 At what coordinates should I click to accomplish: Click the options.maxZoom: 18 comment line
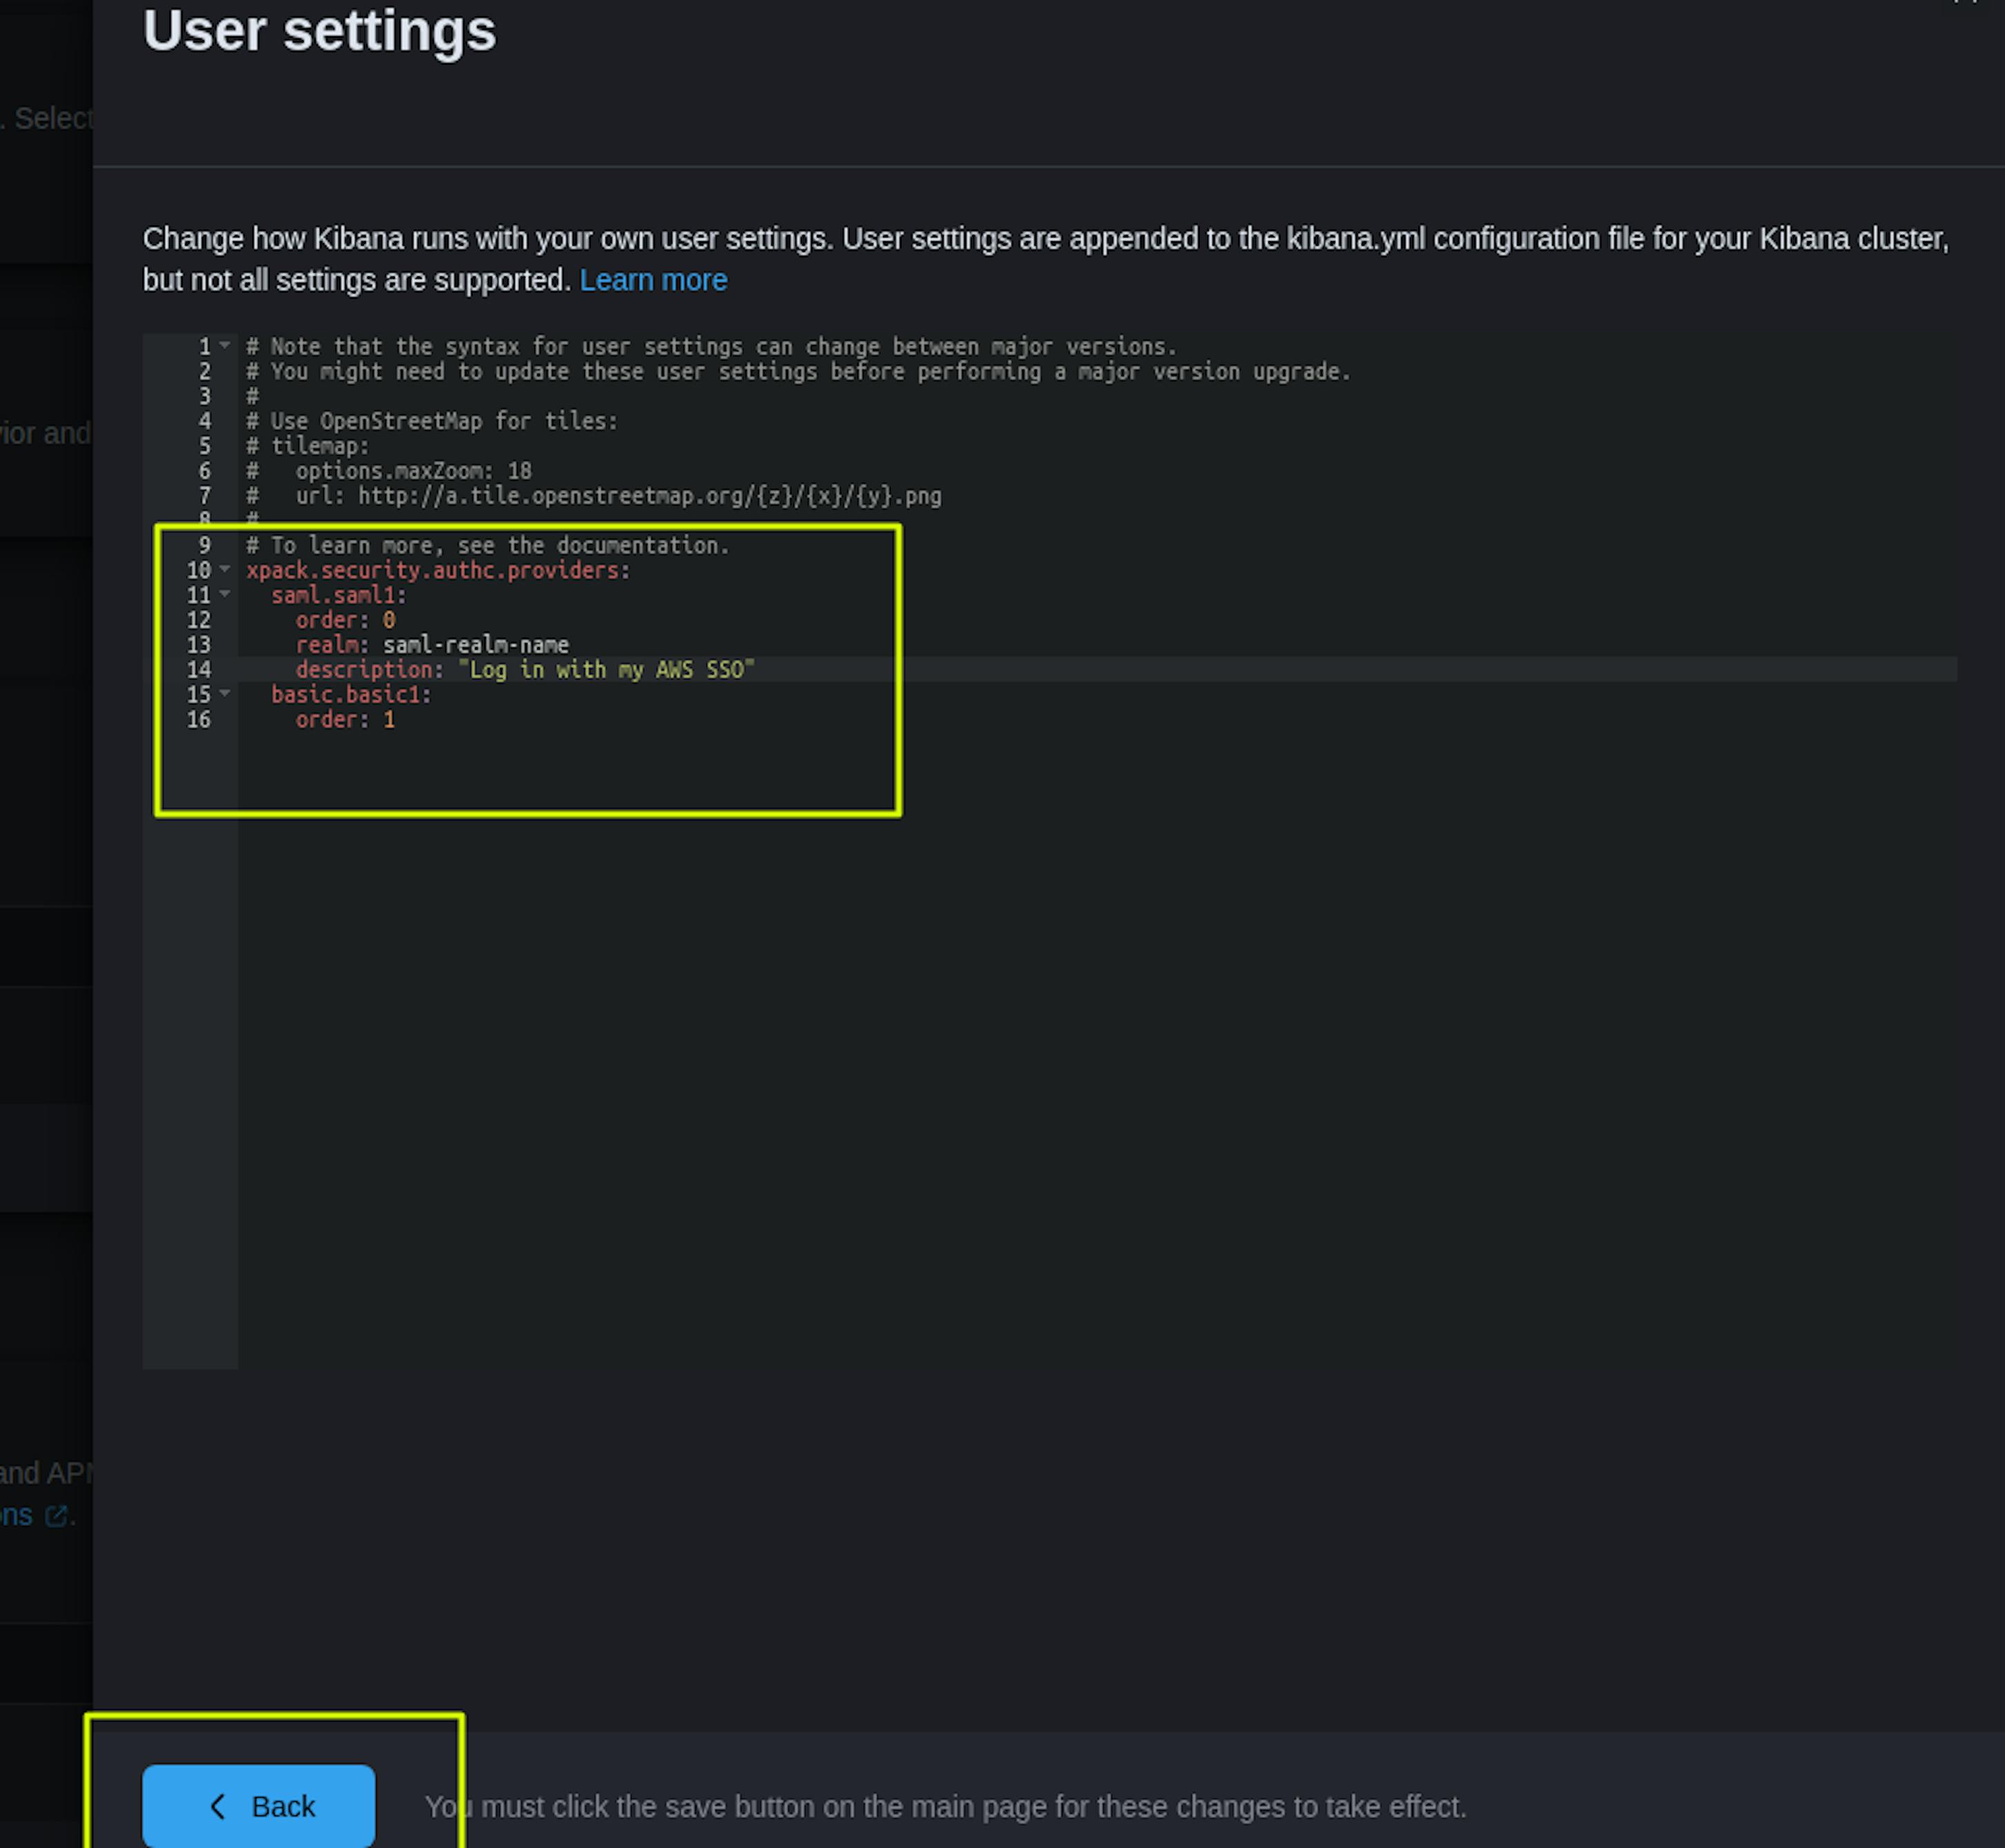(389, 471)
